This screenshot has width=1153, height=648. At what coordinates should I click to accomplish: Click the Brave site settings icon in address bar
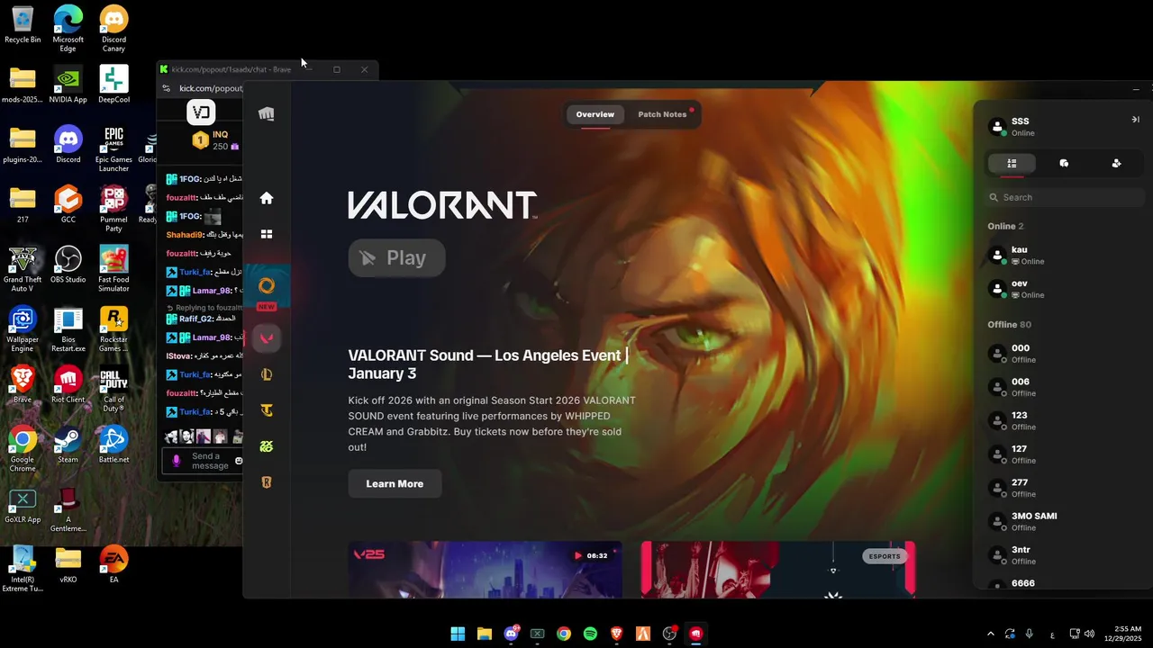coord(166,88)
